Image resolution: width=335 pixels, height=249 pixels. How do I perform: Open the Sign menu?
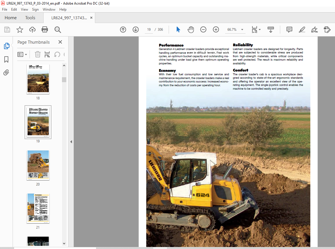35,9
